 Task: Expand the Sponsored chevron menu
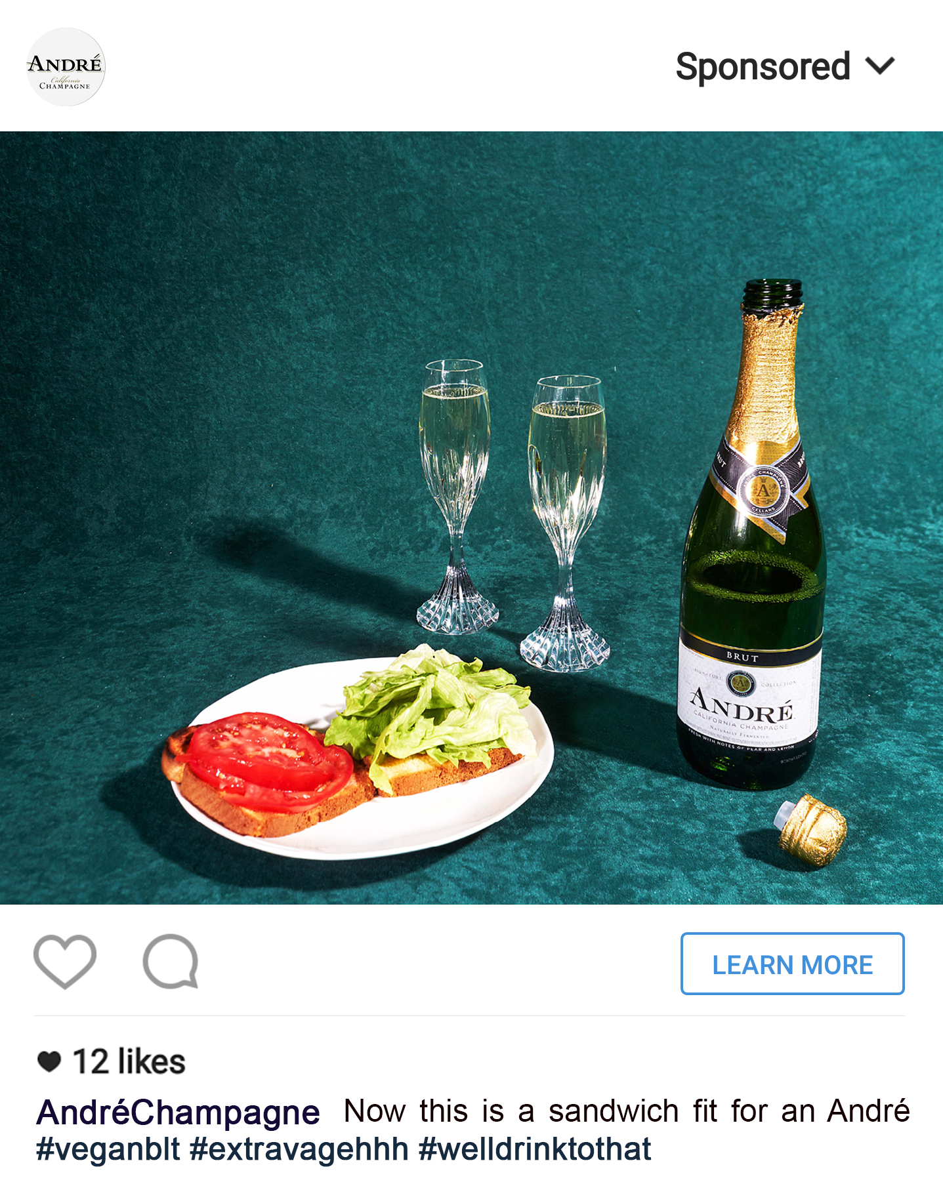point(879,66)
